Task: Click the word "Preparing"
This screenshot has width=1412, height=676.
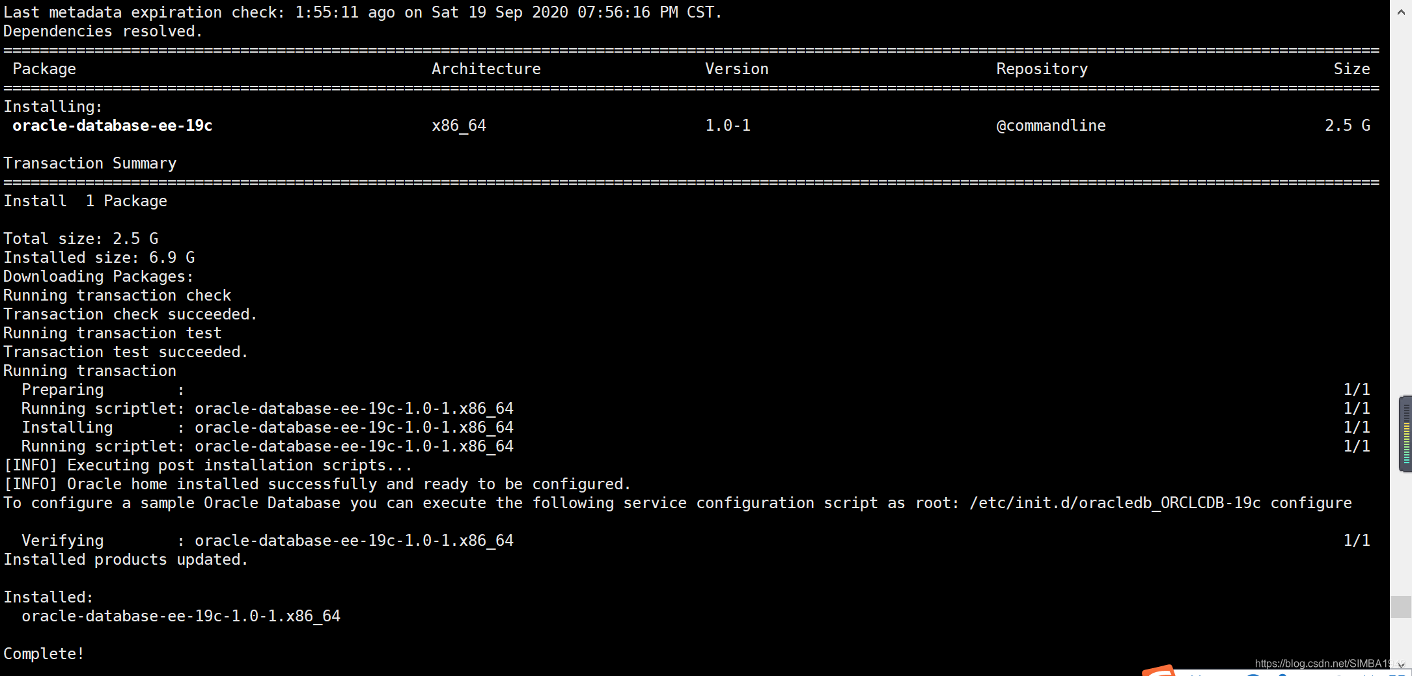Action: (62, 390)
